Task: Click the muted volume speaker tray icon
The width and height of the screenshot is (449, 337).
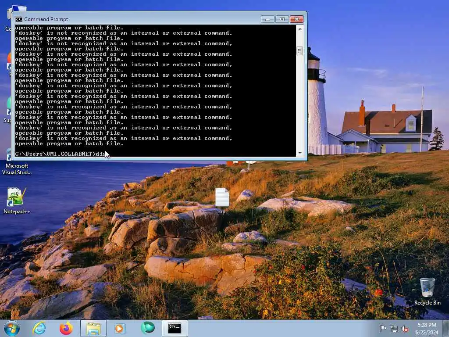Action: point(405,329)
